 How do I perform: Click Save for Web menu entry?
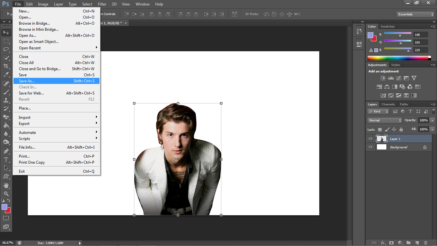31,93
